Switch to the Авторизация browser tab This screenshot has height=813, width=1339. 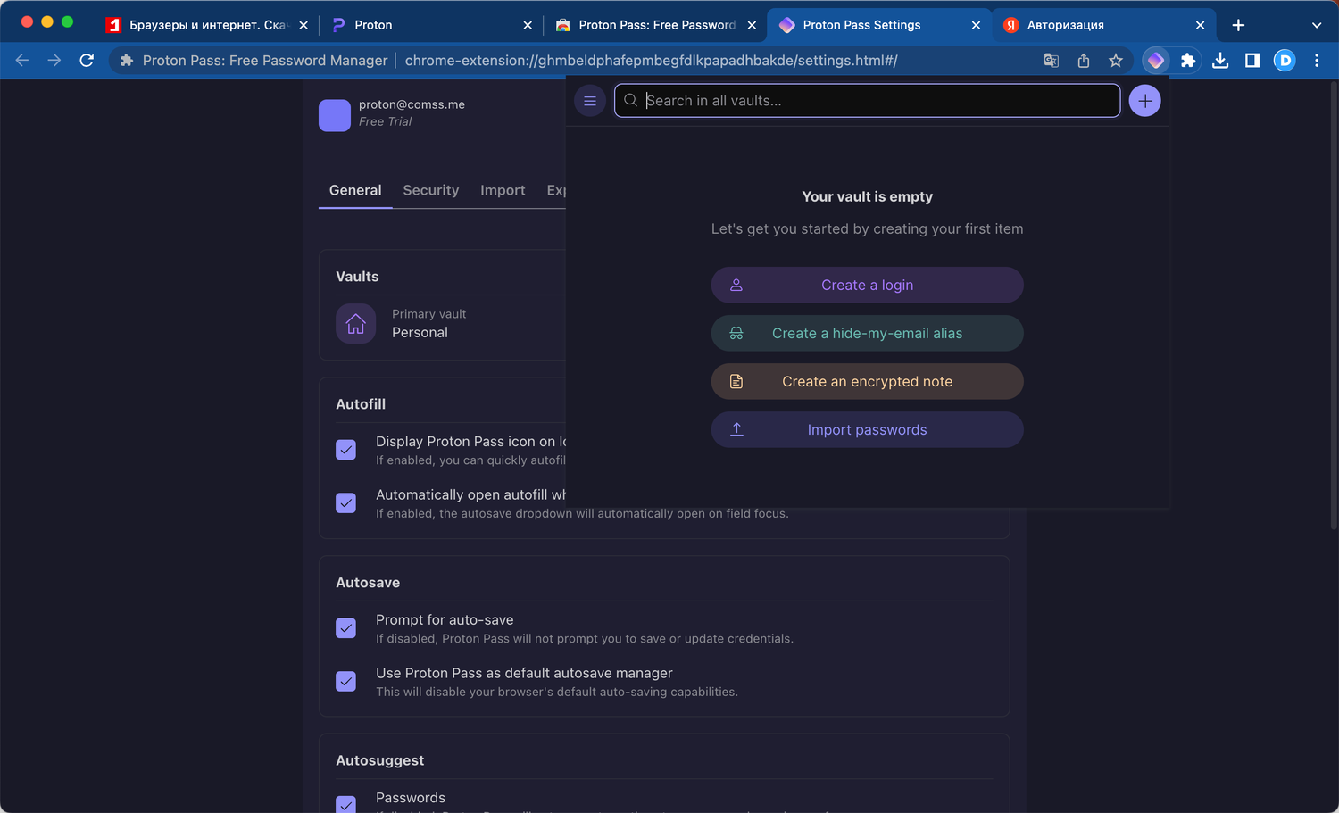point(1104,25)
